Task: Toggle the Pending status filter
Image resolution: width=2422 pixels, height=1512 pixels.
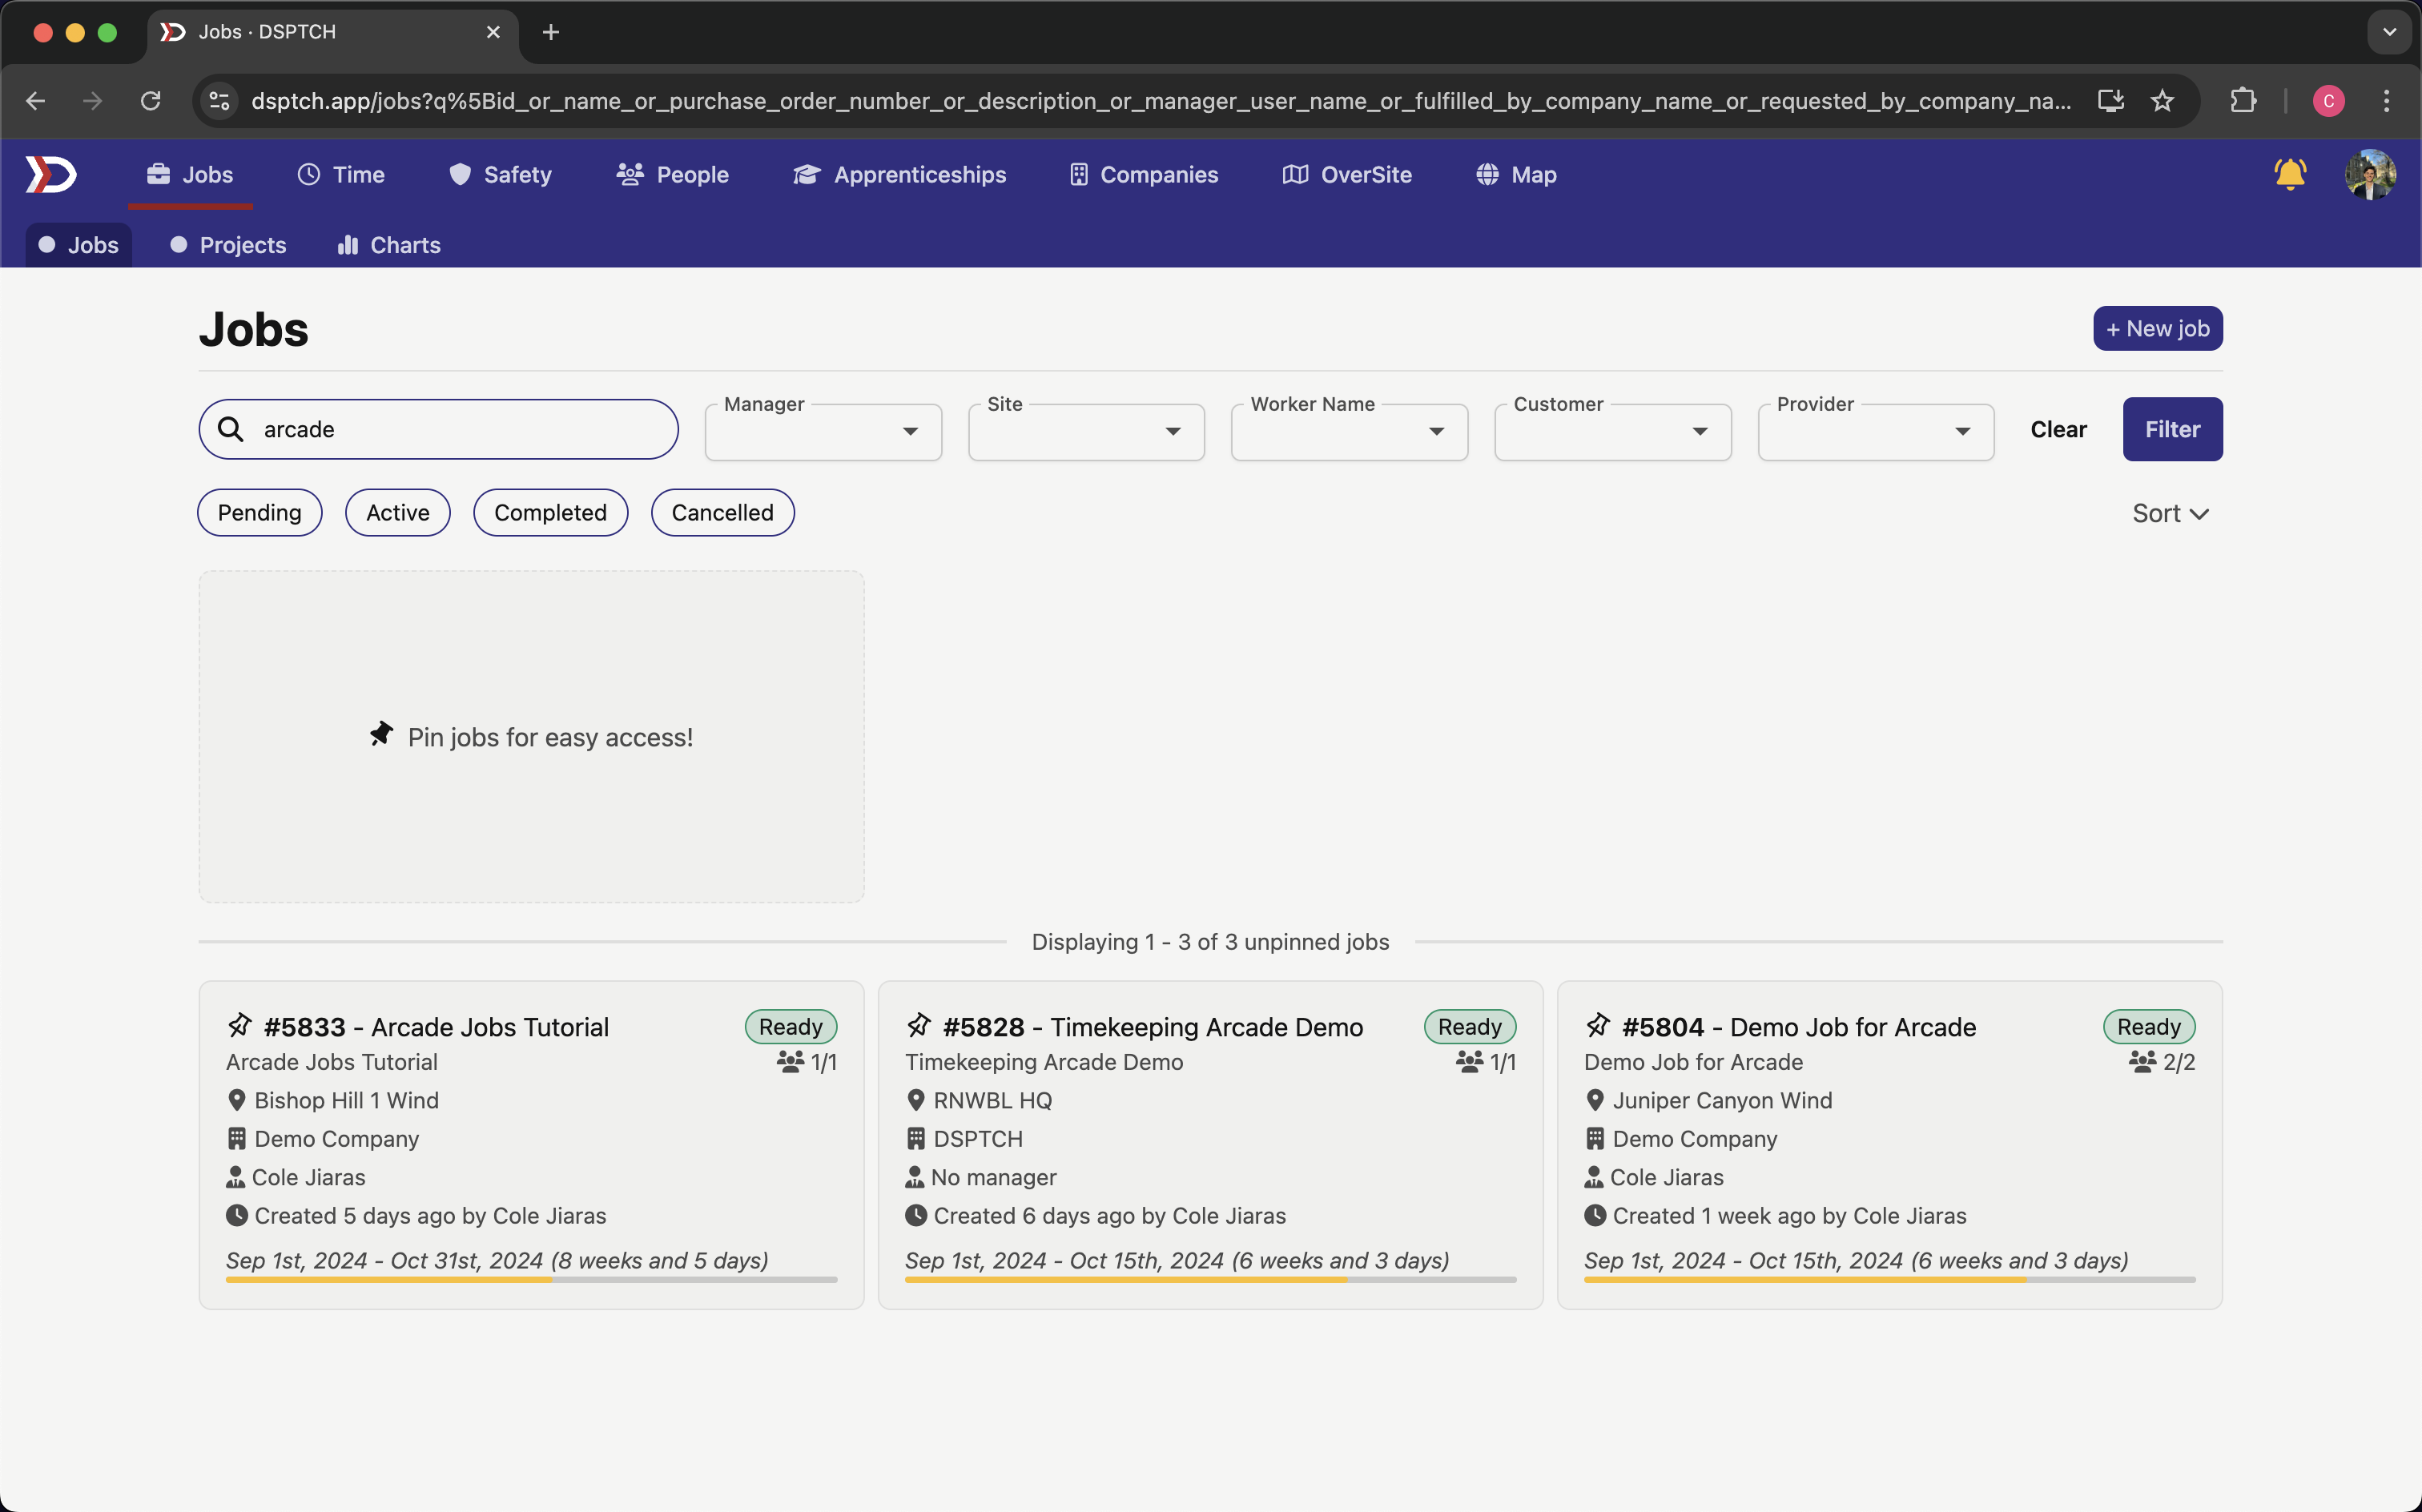Action: coord(260,513)
